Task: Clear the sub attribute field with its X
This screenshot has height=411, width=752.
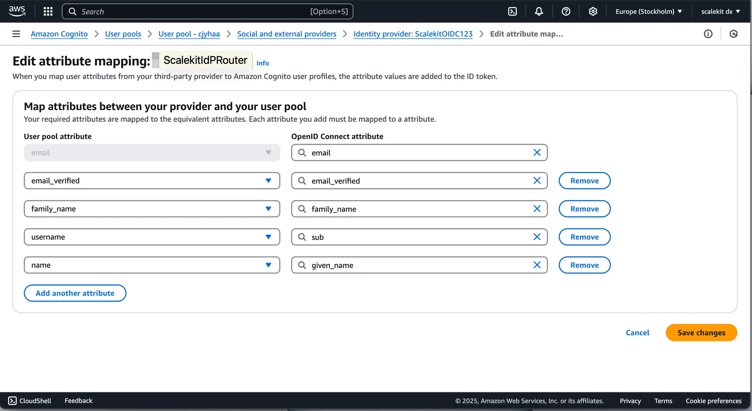Action: click(537, 237)
